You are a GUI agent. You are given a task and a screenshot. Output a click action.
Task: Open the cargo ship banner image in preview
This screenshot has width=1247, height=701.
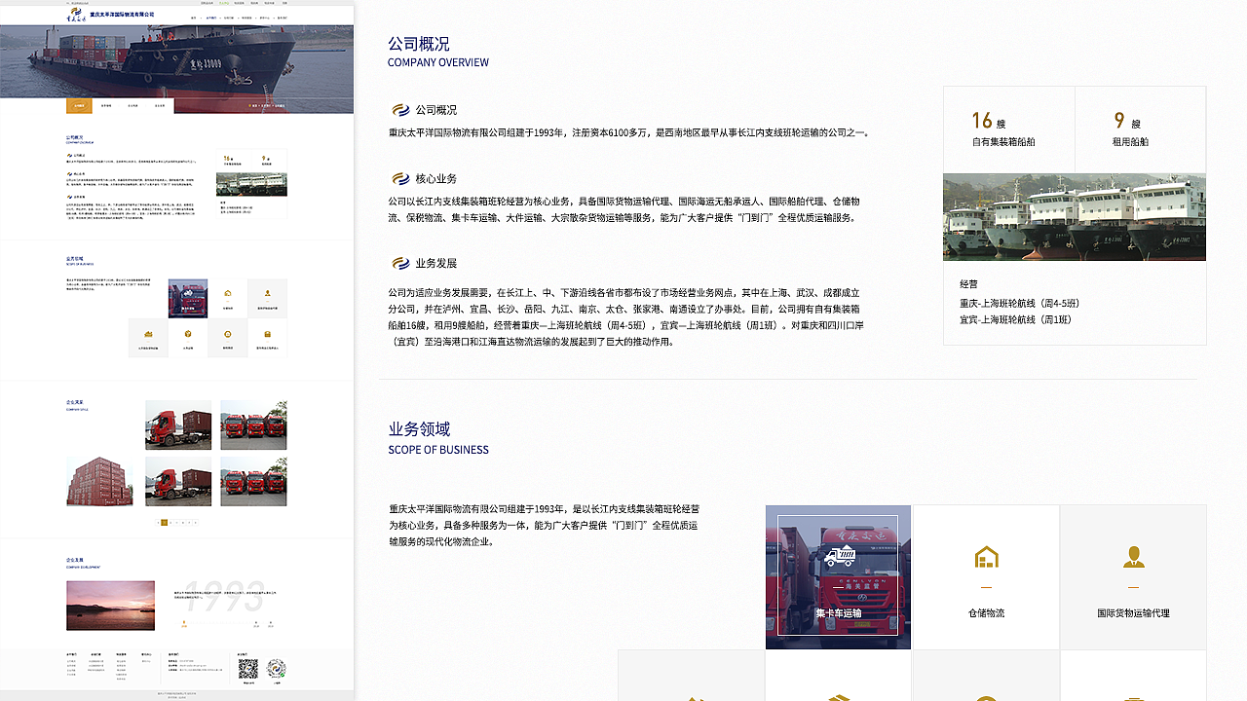[x=176, y=69]
